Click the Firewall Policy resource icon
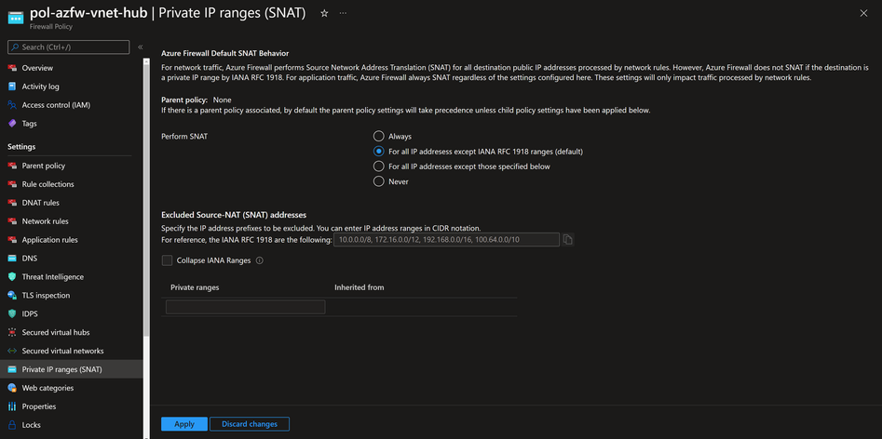 (x=15, y=18)
